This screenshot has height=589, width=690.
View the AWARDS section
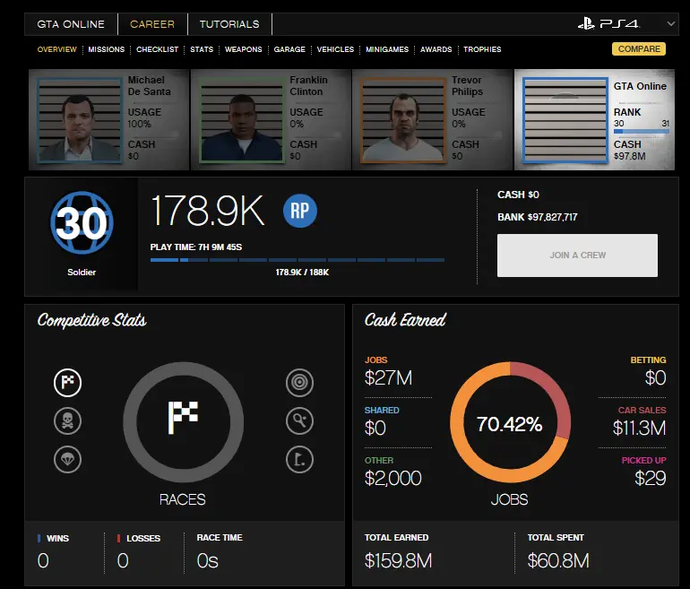[436, 49]
